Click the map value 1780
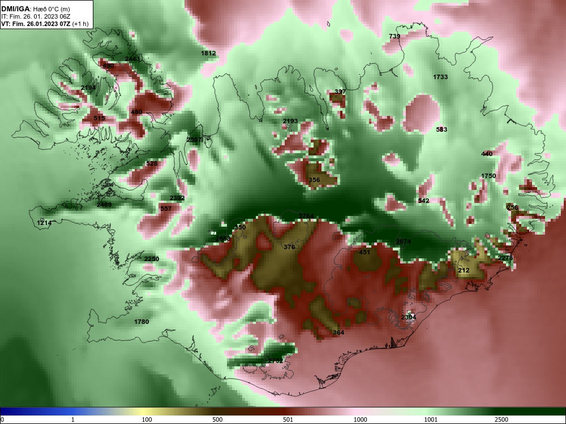The width and height of the screenshot is (566, 424). pos(141,322)
